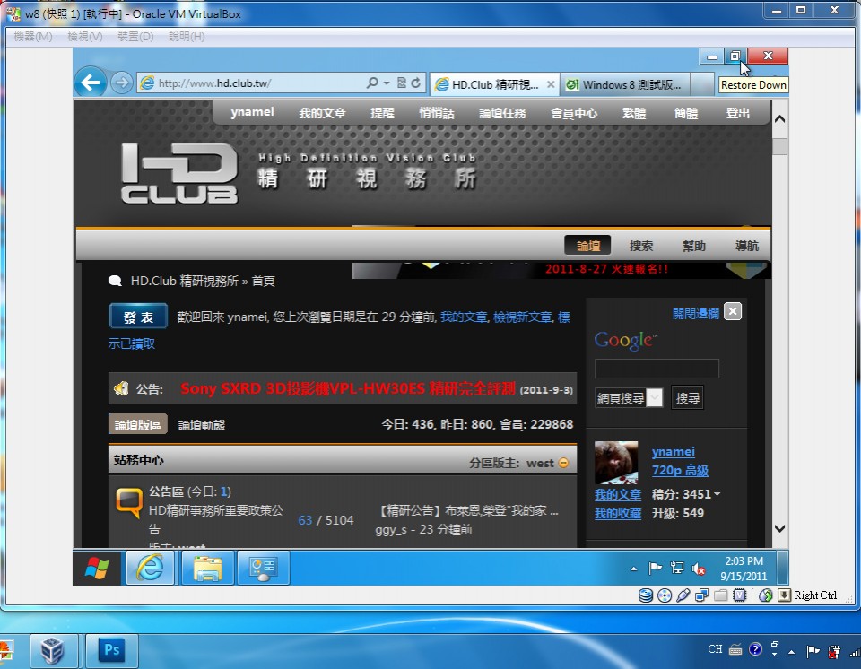This screenshot has width=861, height=669.
Task: Click the announcement speaker icon
Action: pos(121,388)
